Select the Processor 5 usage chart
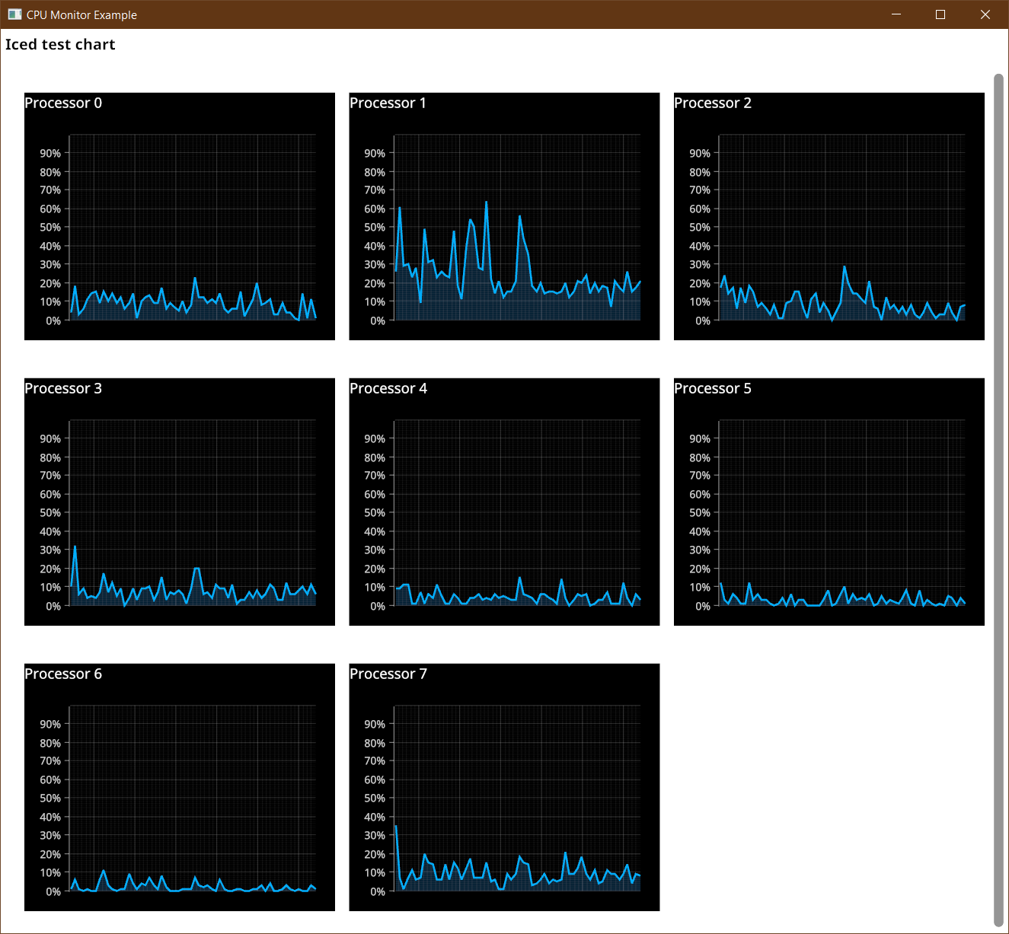The width and height of the screenshot is (1009, 934). click(829, 501)
